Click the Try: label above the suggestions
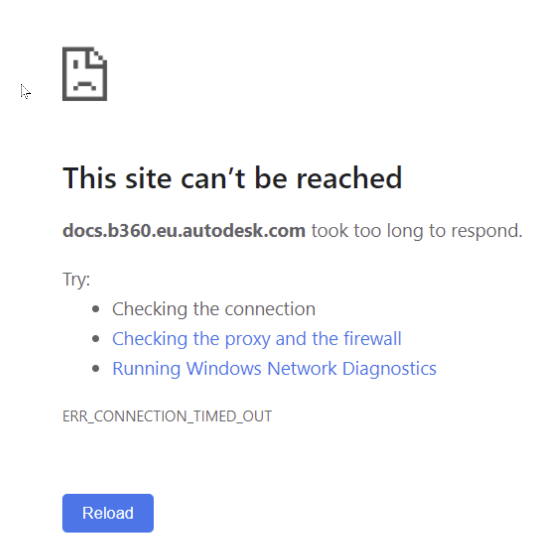 click(x=76, y=279)
